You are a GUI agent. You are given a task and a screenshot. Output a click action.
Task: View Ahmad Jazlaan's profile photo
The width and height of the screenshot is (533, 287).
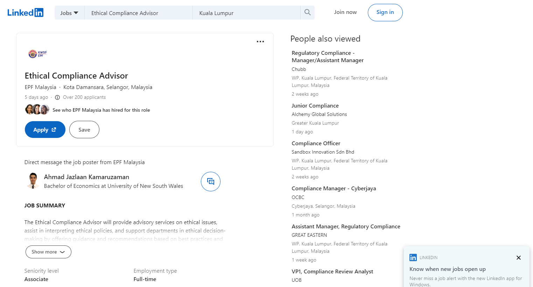33,181
